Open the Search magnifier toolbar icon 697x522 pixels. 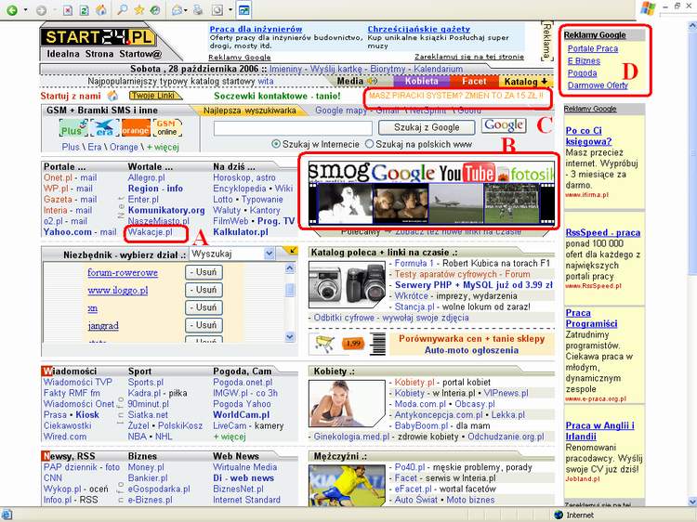(123, 10)
